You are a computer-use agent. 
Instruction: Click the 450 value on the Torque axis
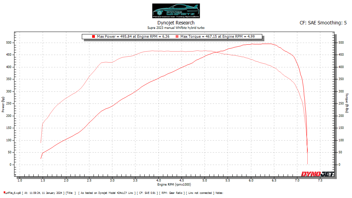[341, 55]
